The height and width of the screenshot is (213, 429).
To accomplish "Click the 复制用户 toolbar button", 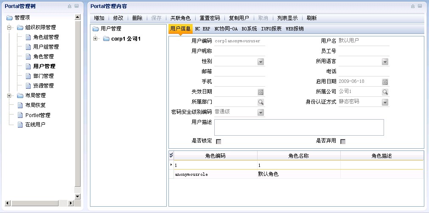I will (239, 18).
